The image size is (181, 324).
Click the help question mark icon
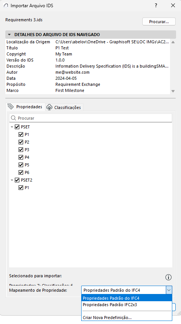click(156, 6)
